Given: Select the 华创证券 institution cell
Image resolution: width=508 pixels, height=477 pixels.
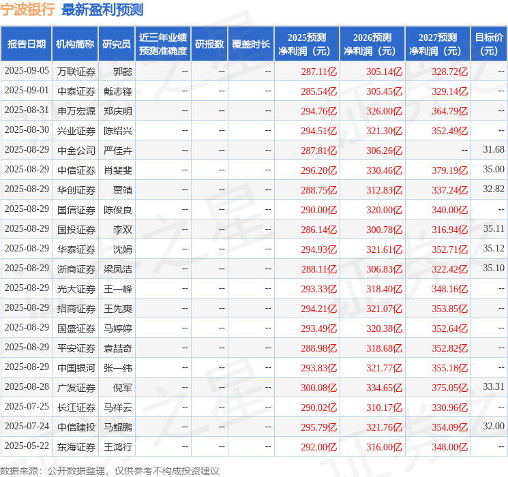Looking at the screenshot, I should click(76, 190).
